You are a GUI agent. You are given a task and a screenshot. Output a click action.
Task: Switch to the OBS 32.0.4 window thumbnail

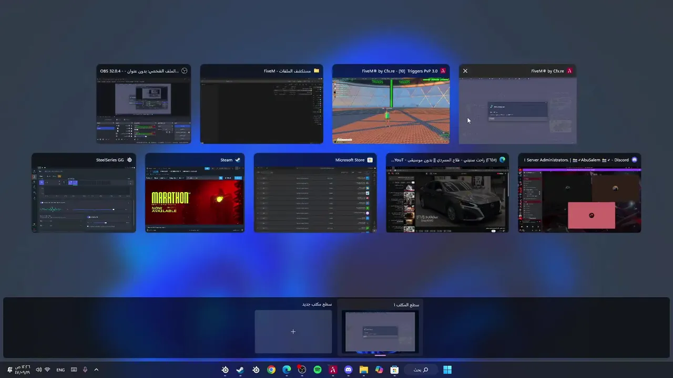[x=144, y=104]
